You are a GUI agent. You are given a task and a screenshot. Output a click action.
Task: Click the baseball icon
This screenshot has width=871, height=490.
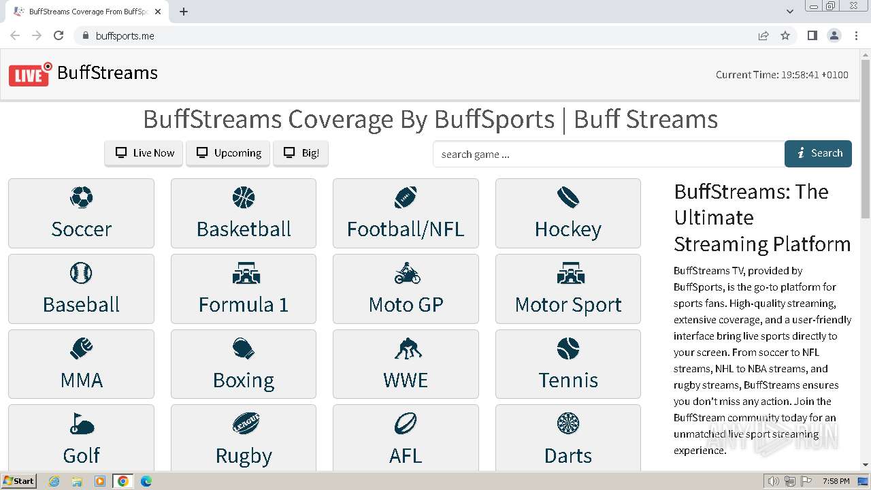(81, 273)
